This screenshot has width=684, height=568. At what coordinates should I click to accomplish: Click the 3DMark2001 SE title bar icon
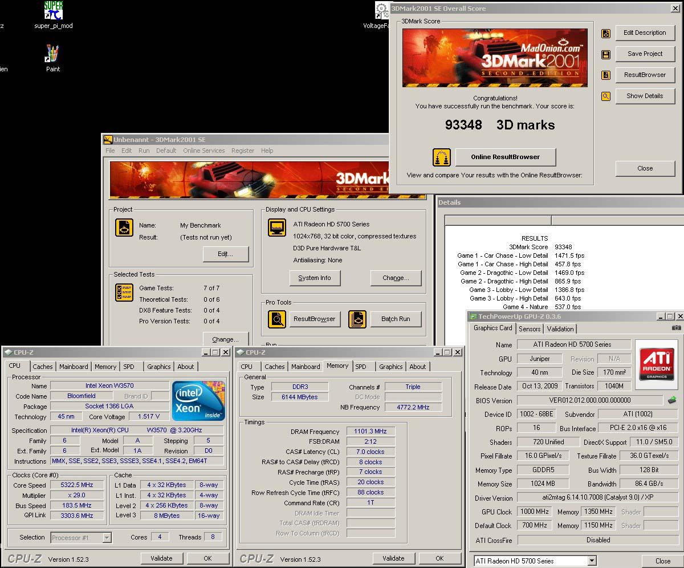point(108,140)
